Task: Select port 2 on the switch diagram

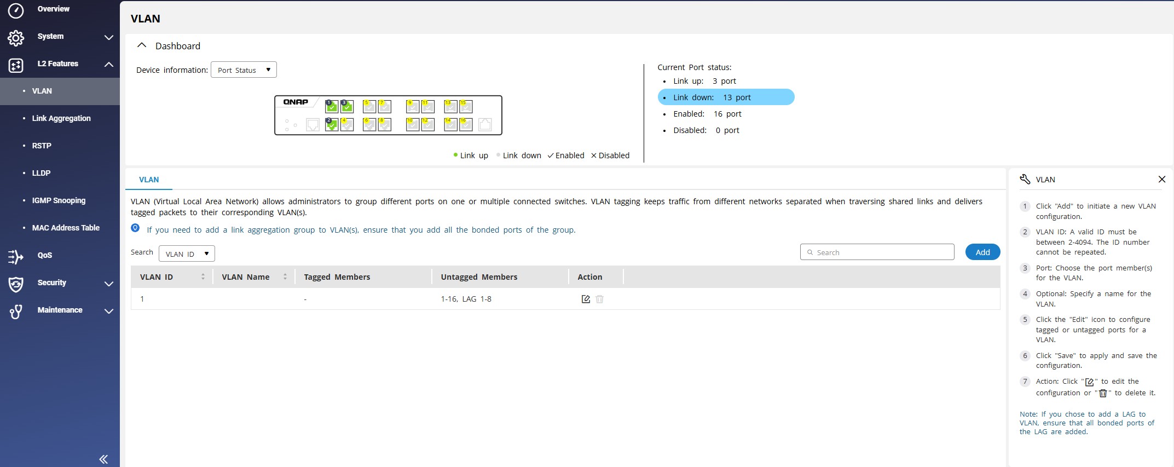Action: coord(332,124)
